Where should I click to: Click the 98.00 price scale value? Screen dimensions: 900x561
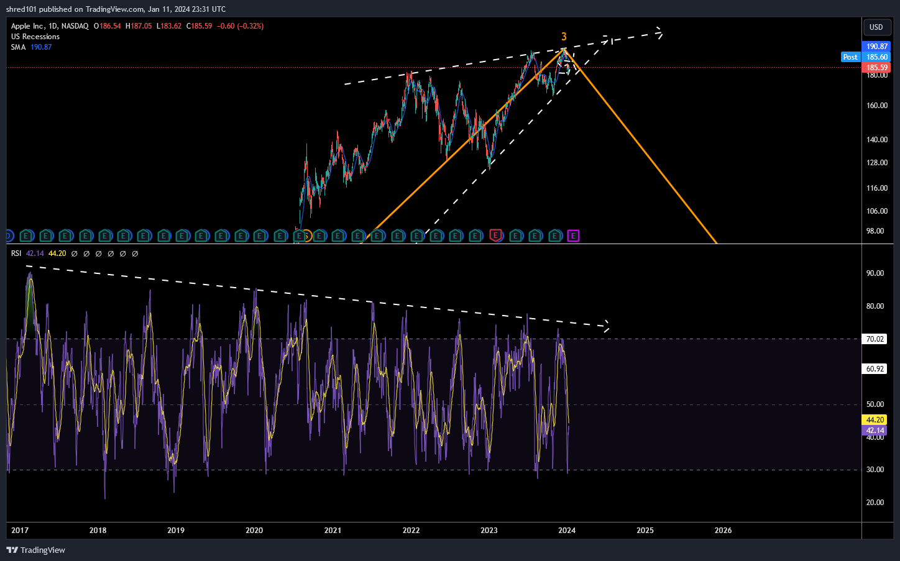[x=875, y=231]
